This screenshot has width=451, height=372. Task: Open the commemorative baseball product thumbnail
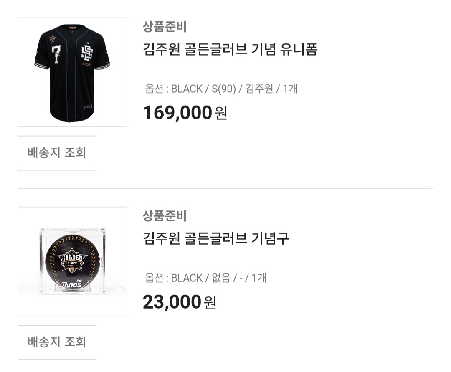coord(72,261)
